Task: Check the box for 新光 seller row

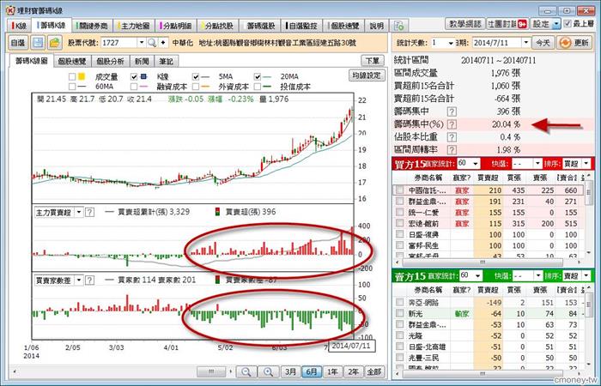Action: 400,314
